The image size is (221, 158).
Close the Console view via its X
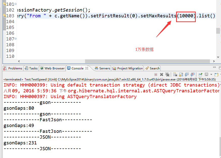point(87,68)
